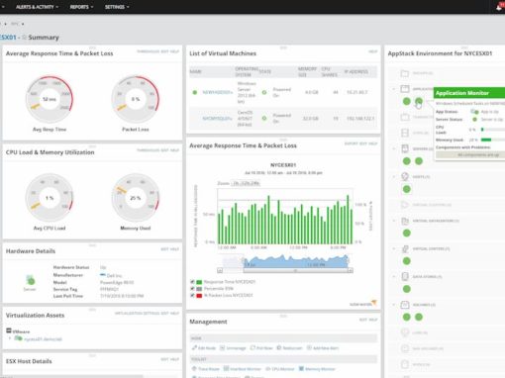Open the Reports menu

click(81, 7)
